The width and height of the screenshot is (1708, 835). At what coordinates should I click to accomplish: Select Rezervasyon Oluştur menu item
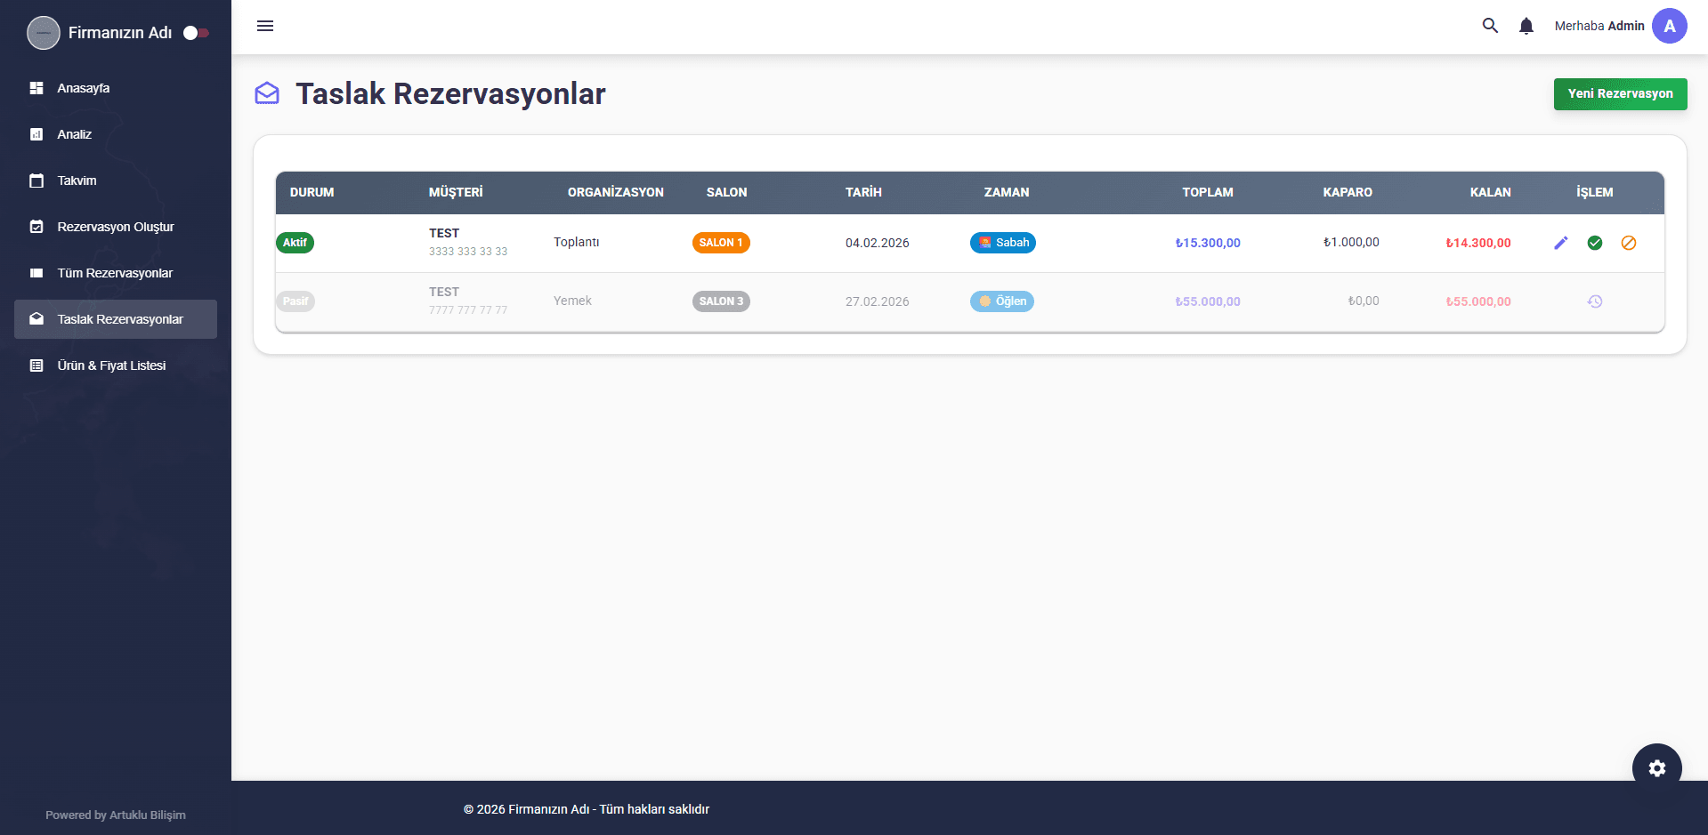pyautogui.click(x=116, y=227)
